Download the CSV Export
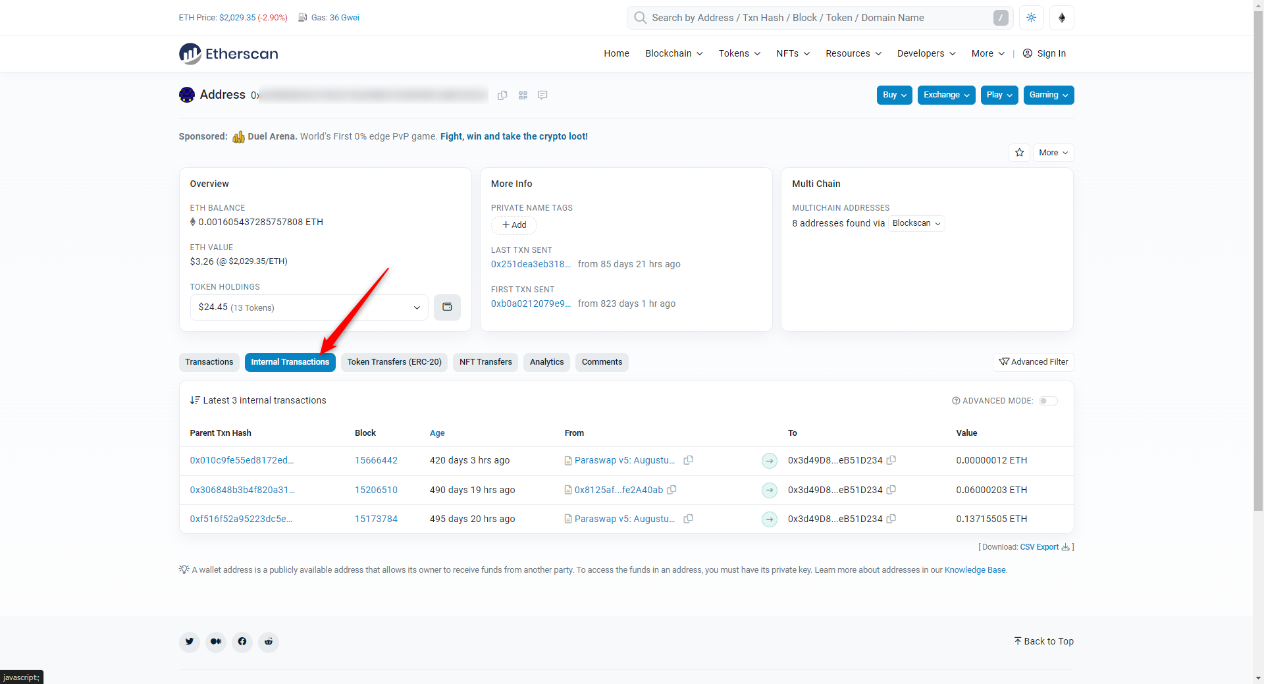The height and width of the screenshot is (684, 1264). coord(1039,547)
